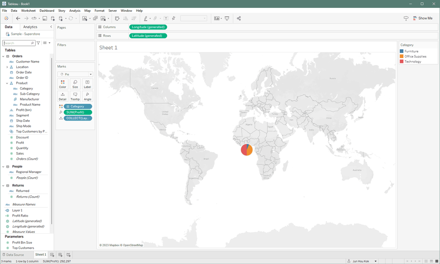This screenshot has height=264, width=440.
Task: Collapse the Data pane using the arrow
Action: 51,27
